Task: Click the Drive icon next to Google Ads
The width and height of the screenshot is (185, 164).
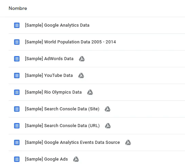Action: pyautogui.click(x=76, y=159)
